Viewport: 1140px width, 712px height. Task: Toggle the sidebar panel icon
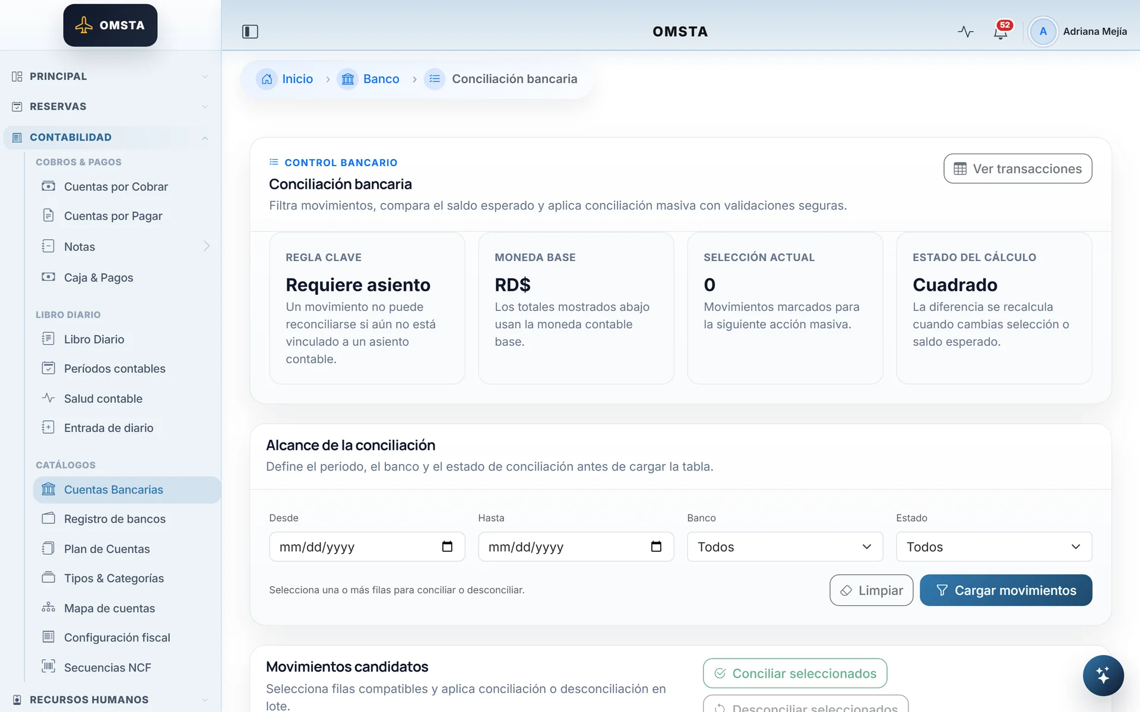[250, 31]
